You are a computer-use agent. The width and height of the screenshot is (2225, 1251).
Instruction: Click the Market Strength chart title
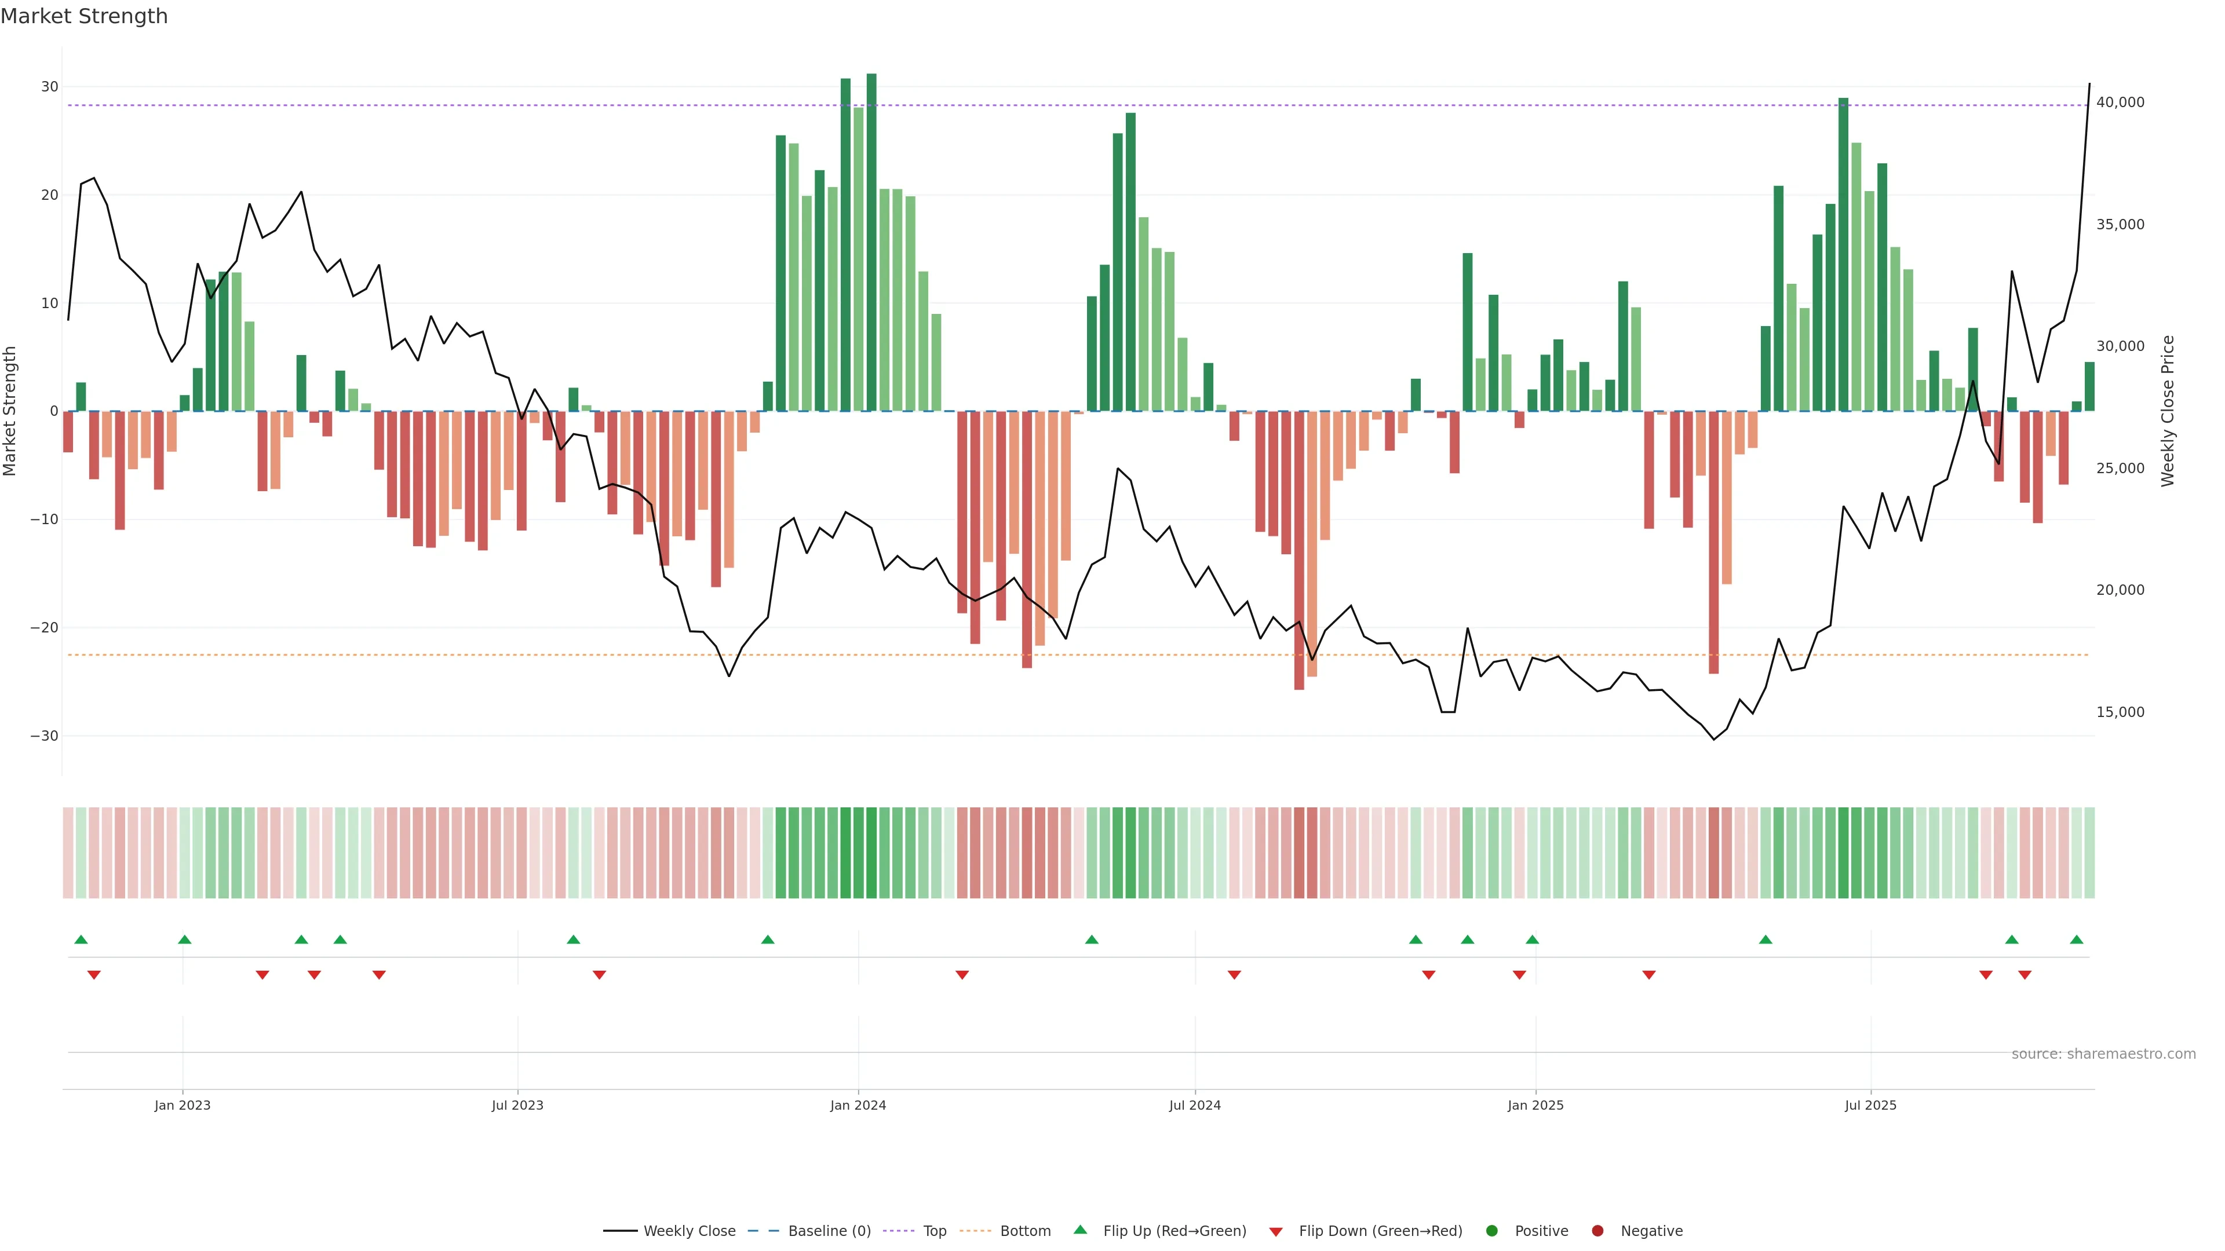[84, 16]
